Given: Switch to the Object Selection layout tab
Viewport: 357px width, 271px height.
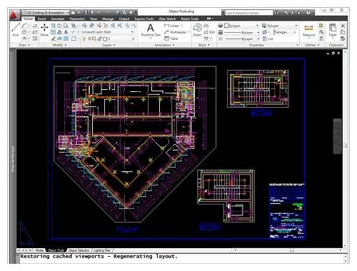Looking at the screenshot, I should [x=79, y=250].
